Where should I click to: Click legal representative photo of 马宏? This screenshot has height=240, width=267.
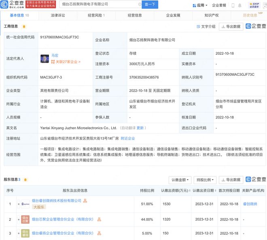44,59
